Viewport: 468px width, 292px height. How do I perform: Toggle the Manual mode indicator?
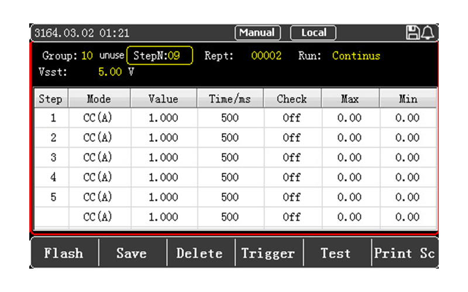(x=257, y=33)
